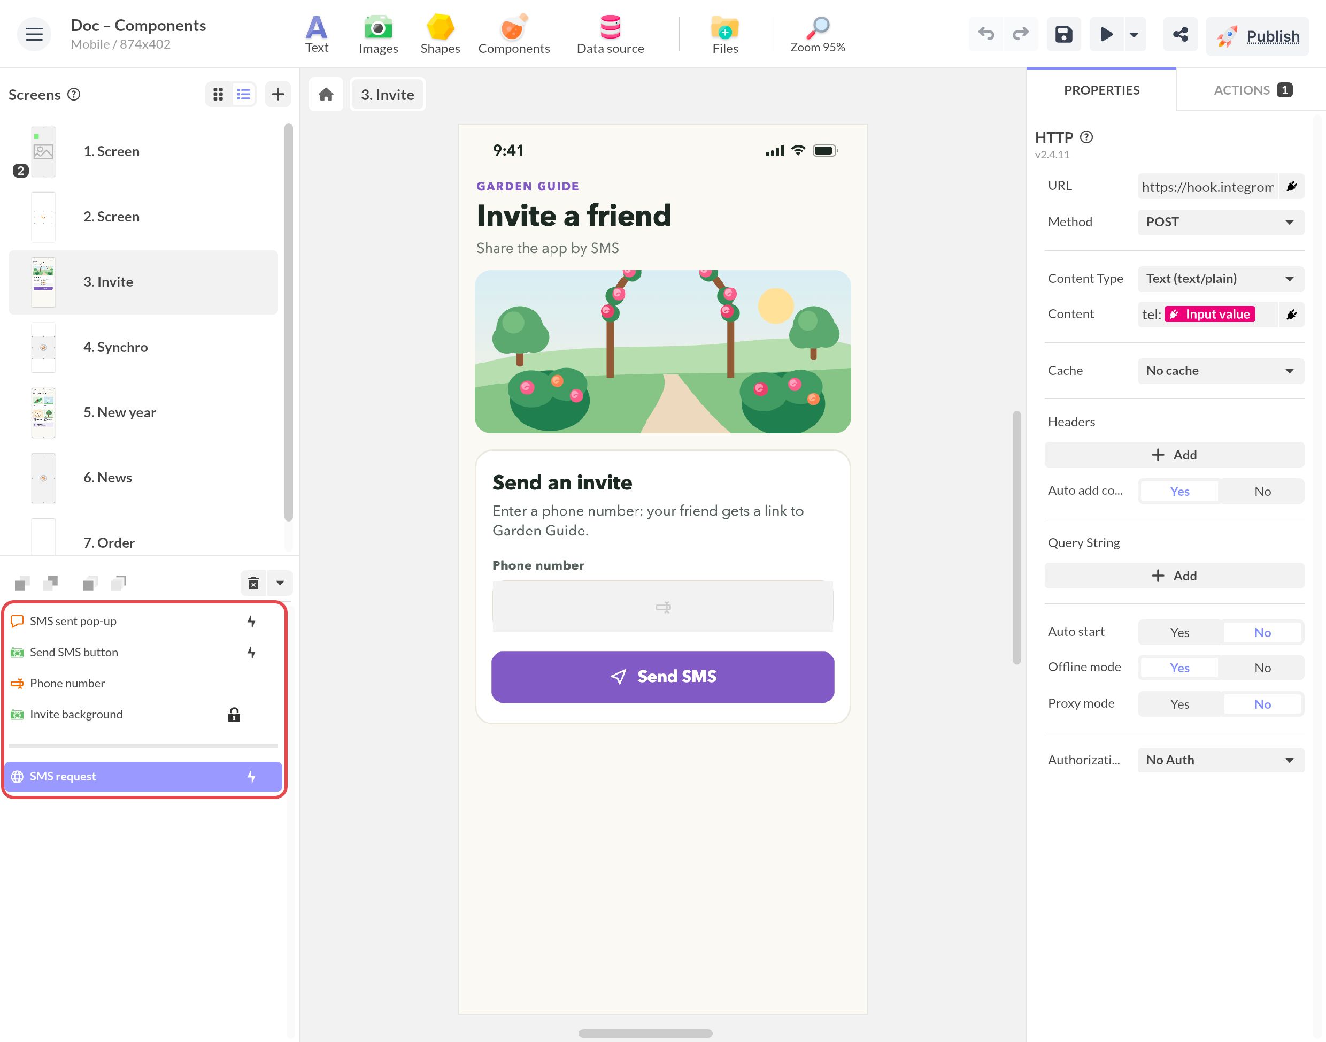
Task: Open the Data source tool
Action: (x=610, y=35)
